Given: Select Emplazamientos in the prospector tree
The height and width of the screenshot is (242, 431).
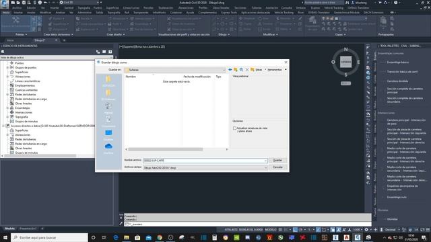Looking at the screenshot, I should 25,85.
